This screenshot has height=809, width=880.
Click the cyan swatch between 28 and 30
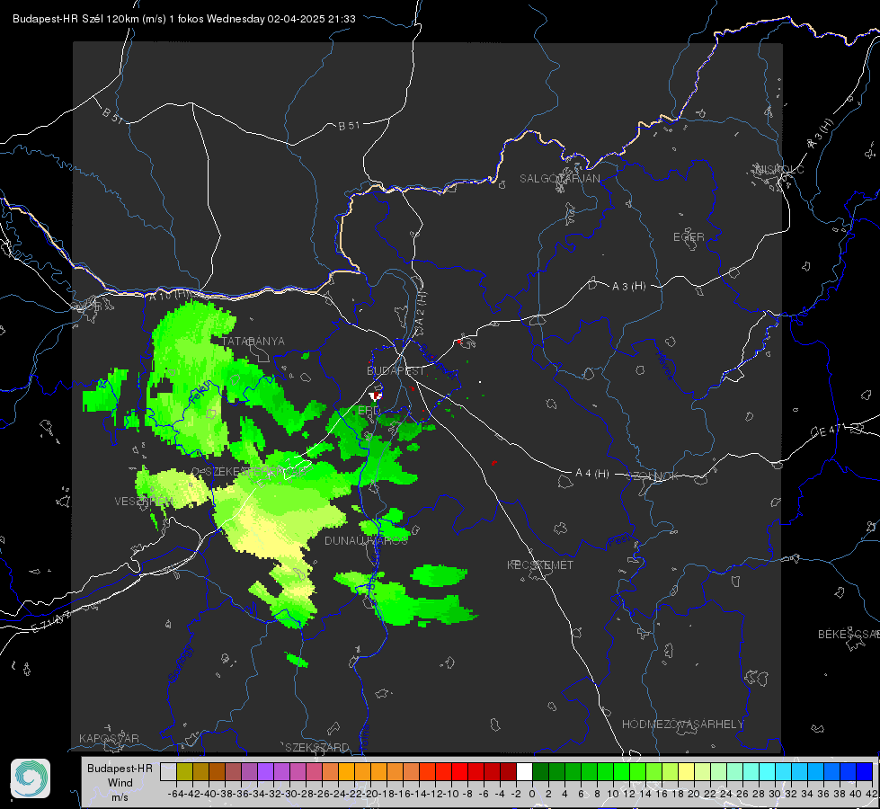[768, 771]
